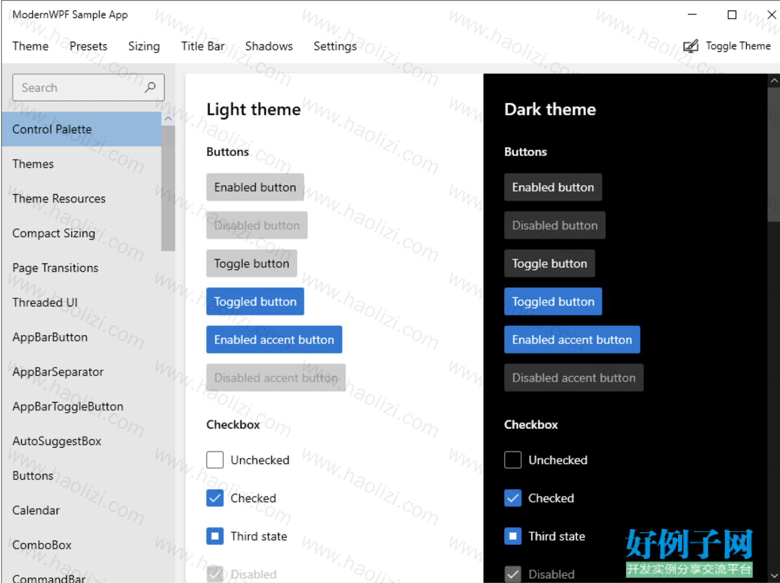Click light theme Enabled accent button
Image resolution: width=780 pixels, height=583 pixels.
point(274,340)
